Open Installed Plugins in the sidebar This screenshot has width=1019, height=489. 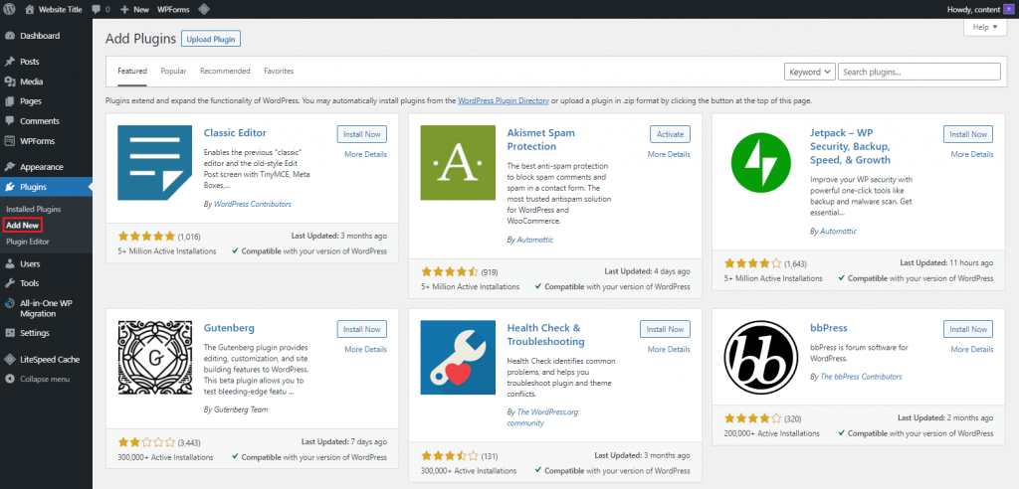[x=33, y=210]
